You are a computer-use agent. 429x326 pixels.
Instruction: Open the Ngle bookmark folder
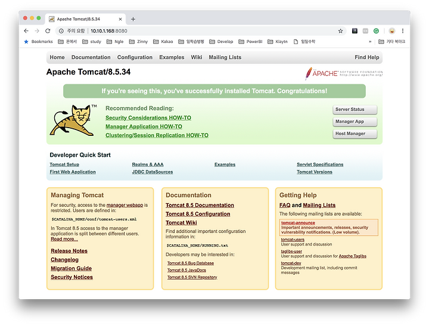[x=115, y=42]
